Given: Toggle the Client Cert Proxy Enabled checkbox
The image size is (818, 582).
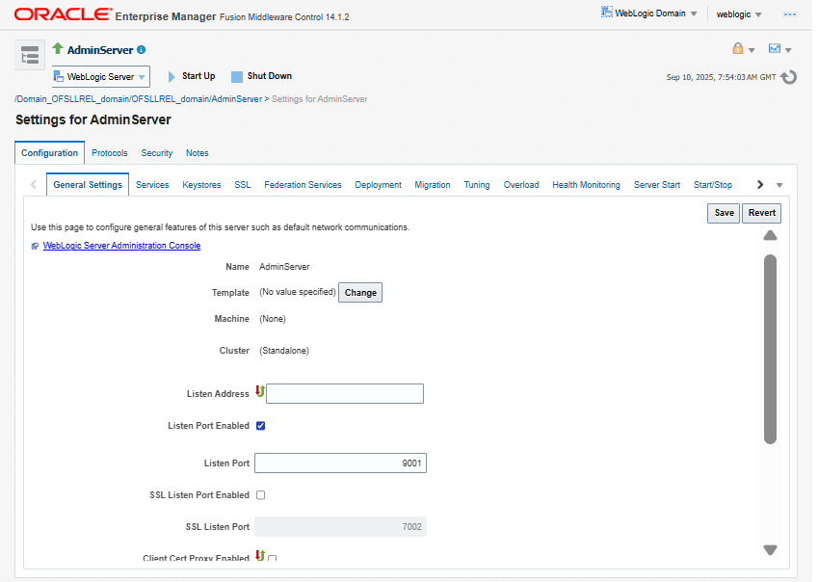Looking at the screenshot, I should click(x=273, y=558).
